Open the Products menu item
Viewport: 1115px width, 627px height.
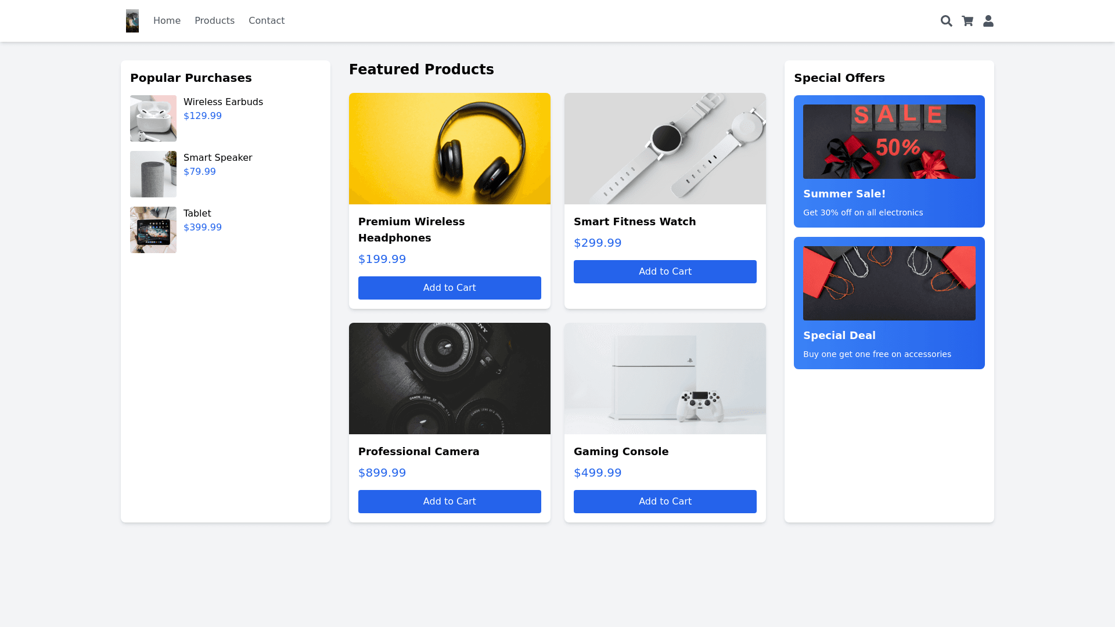(x=214, y=21)
